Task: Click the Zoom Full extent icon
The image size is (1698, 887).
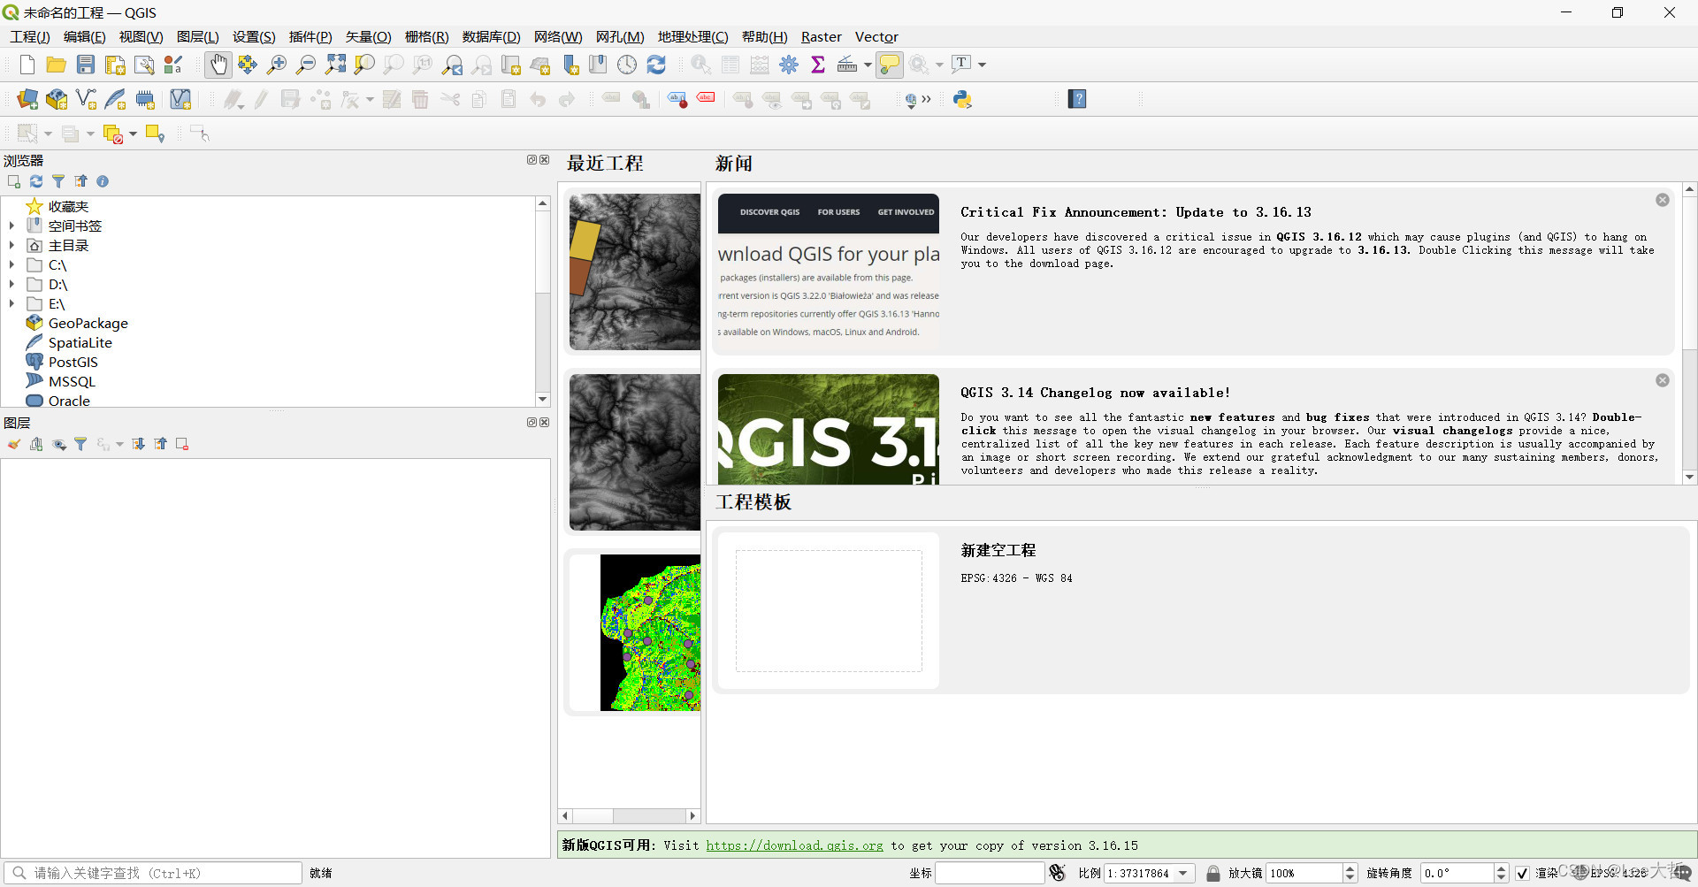Action: [335, 65]
